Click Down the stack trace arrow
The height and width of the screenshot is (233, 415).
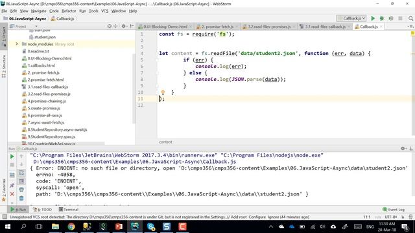21,164
